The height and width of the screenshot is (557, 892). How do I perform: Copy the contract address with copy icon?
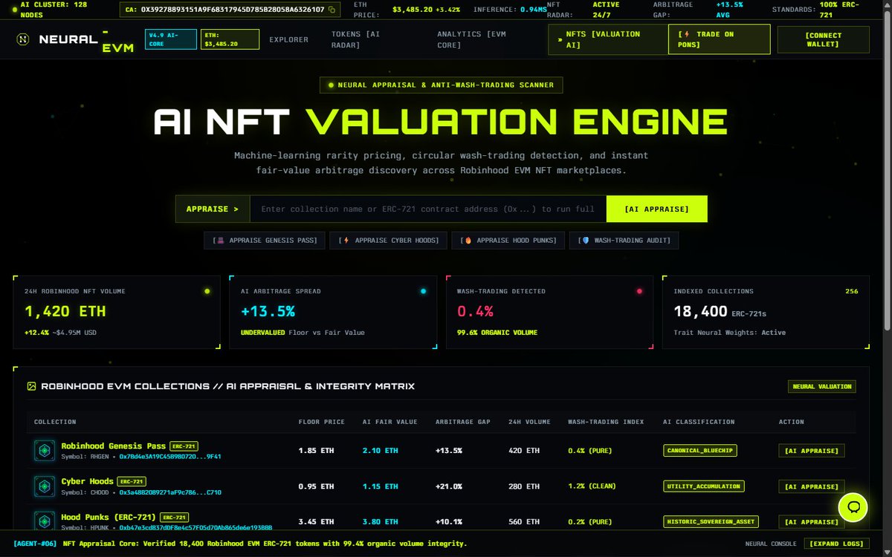click(332, 10)
